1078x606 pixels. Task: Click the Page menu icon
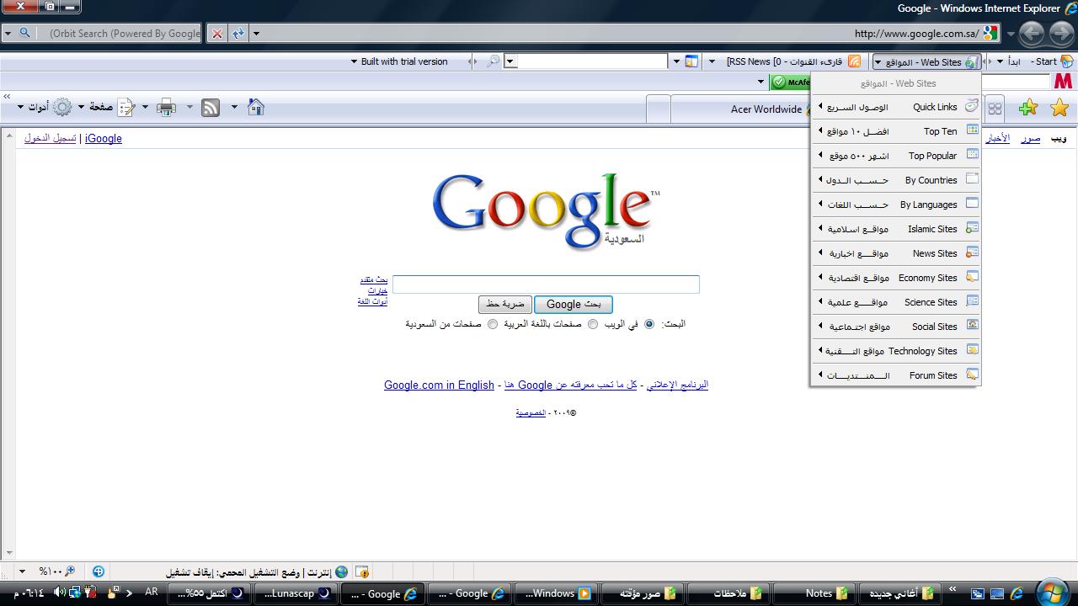125,107
